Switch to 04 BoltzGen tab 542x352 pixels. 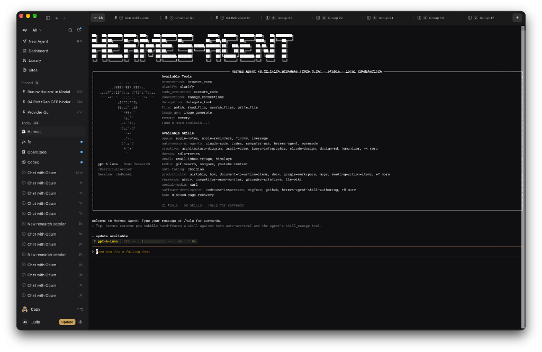pyautogui.click(x=235, y=18)
